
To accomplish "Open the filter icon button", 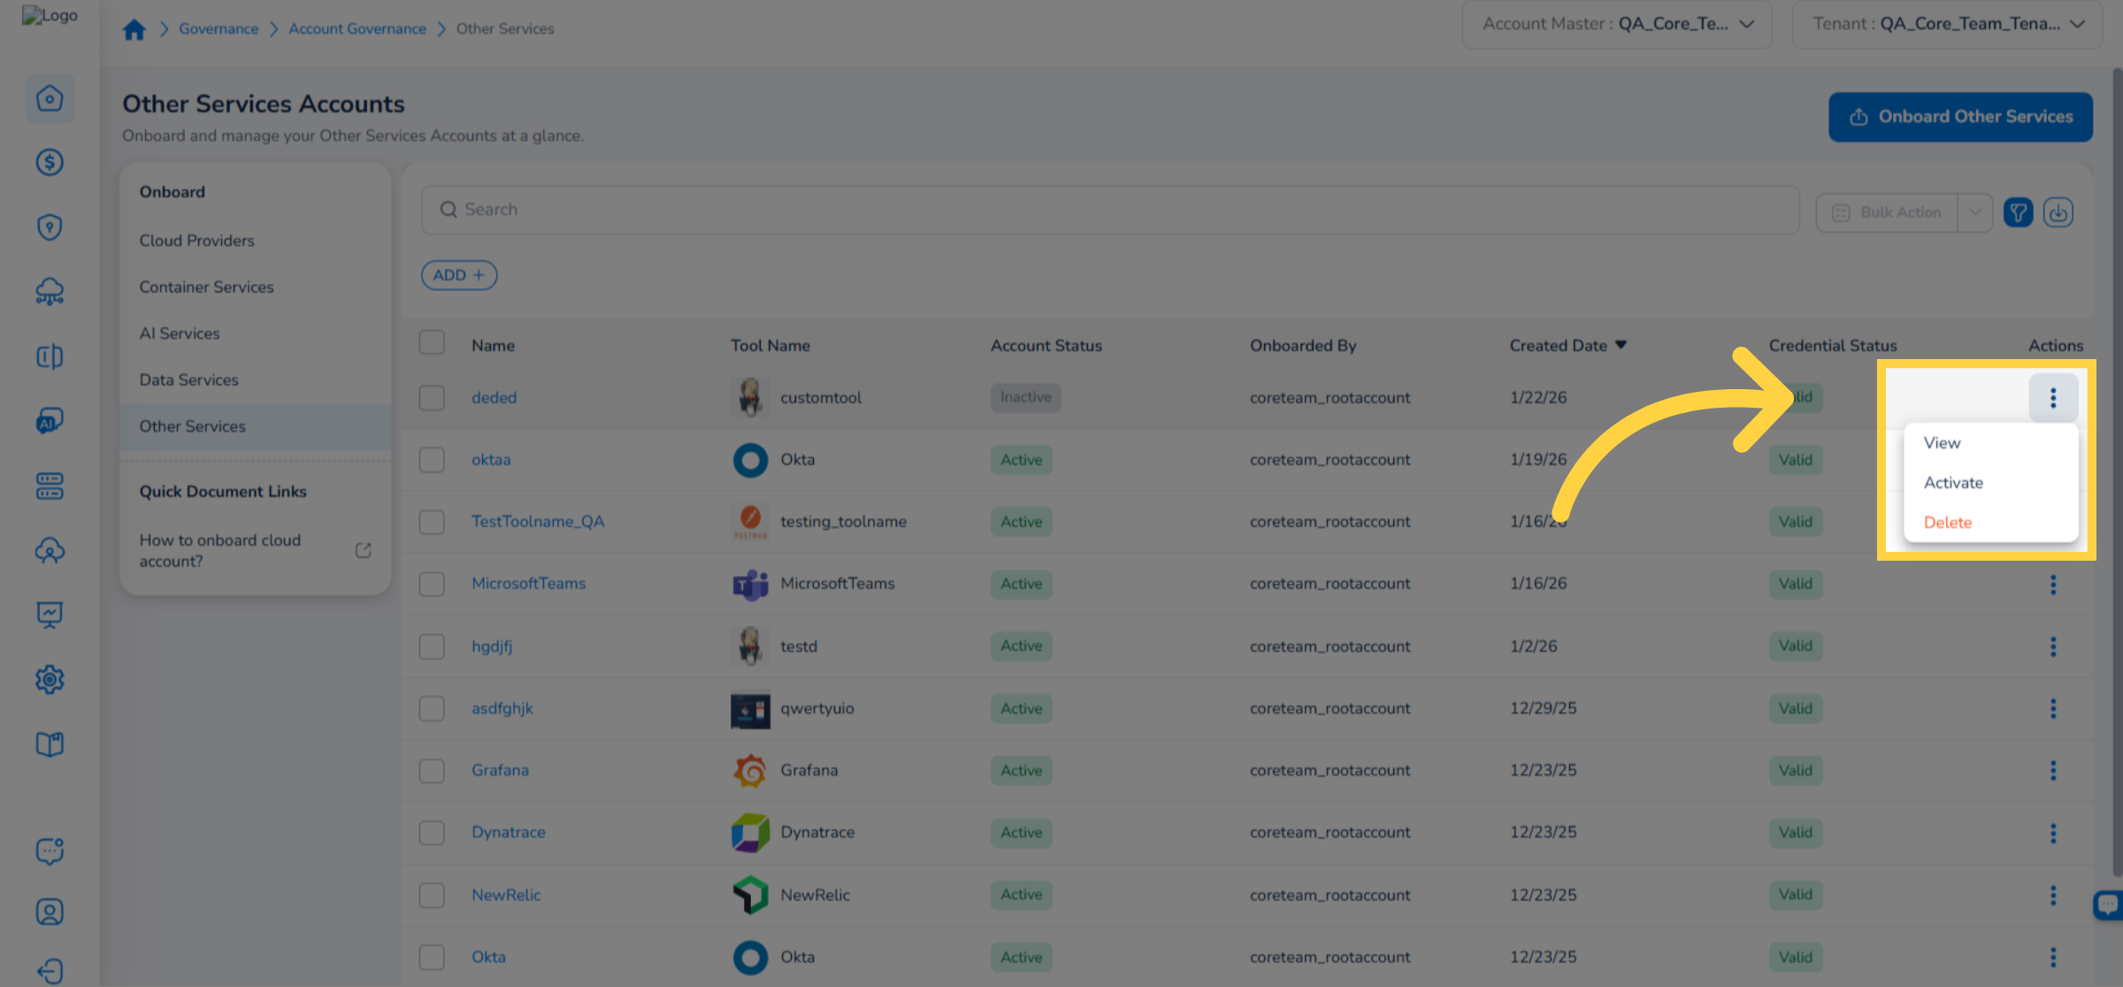I will click(x=2018, y=212).
